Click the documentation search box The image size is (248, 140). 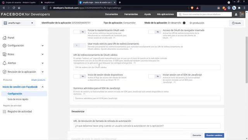point(204,14)
